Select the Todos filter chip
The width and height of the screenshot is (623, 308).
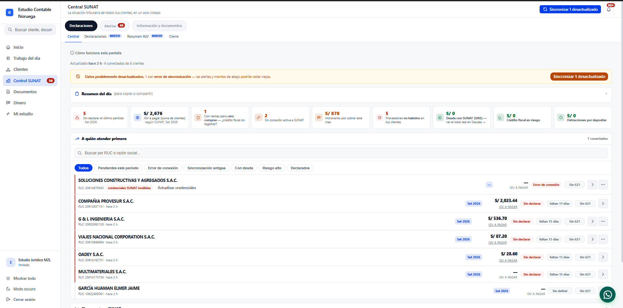[x=83, y=168]
